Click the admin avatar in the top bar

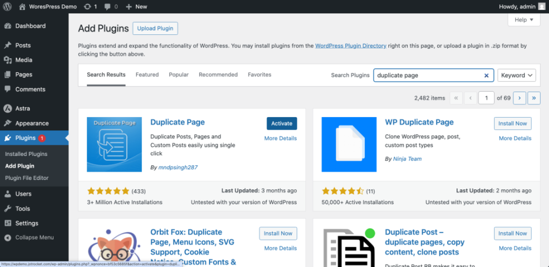[542, 6]
